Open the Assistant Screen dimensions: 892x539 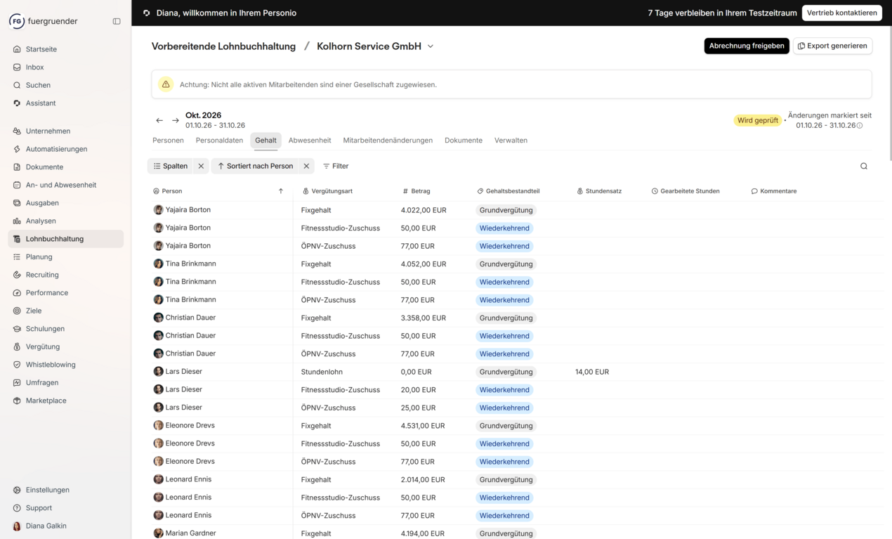pos(41,103)
